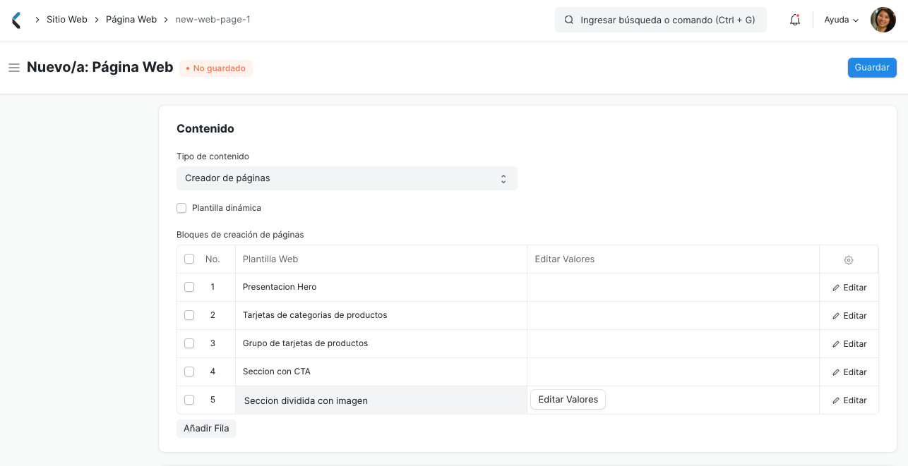Screen dimensions: 908x466
Task: Open the Sitio Web breadcrumb
Action: coord(67,19)
